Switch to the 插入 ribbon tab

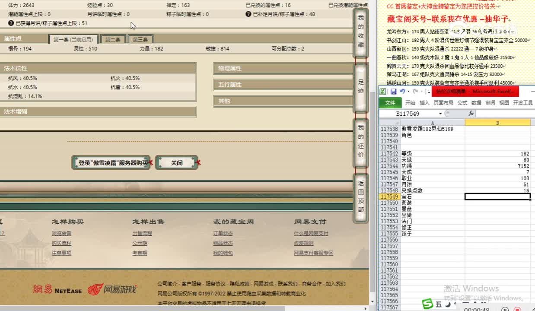coord(424,103)
